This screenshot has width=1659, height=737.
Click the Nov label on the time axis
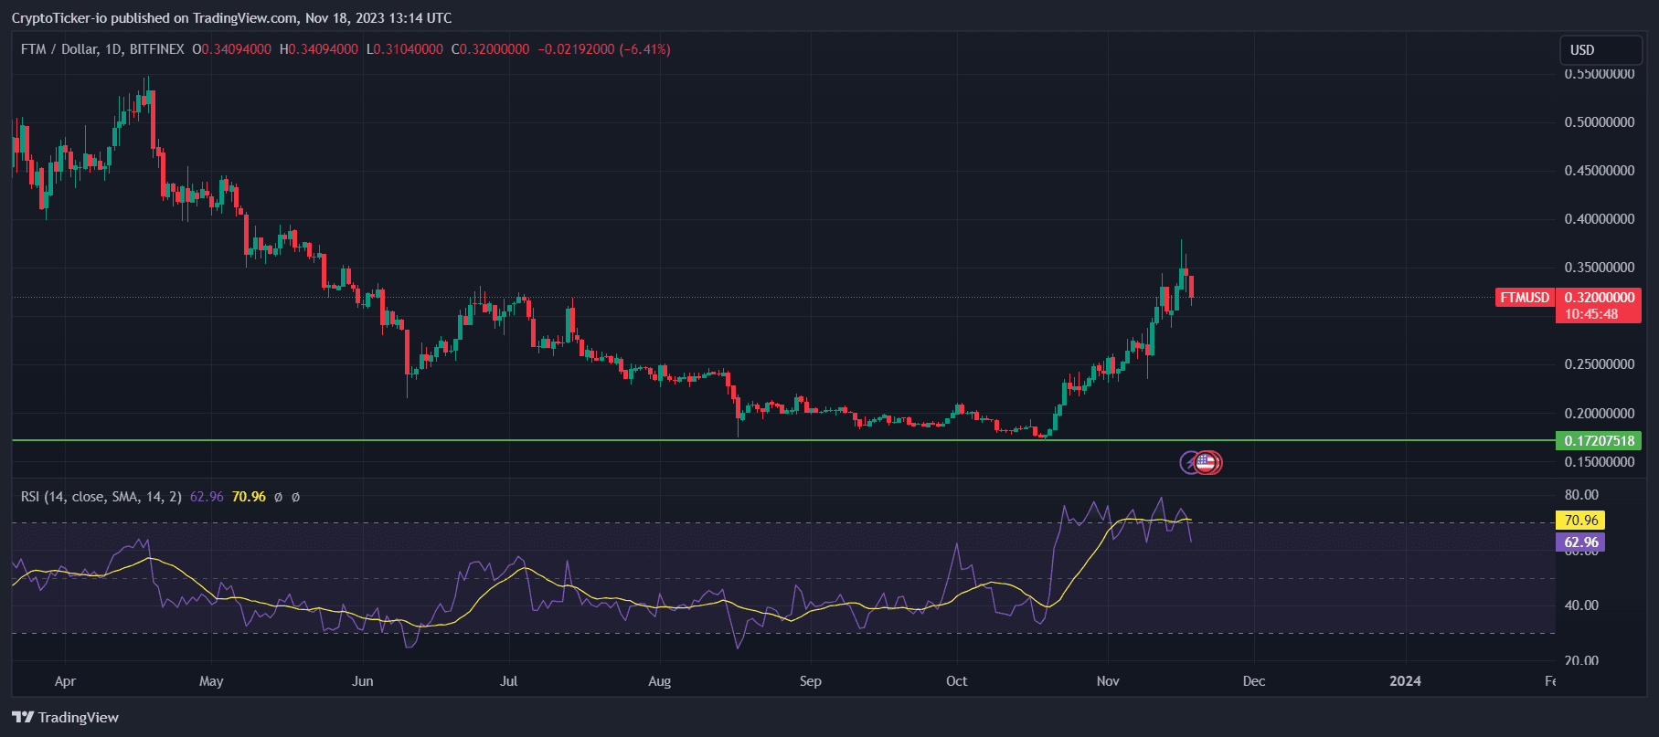1107,681
